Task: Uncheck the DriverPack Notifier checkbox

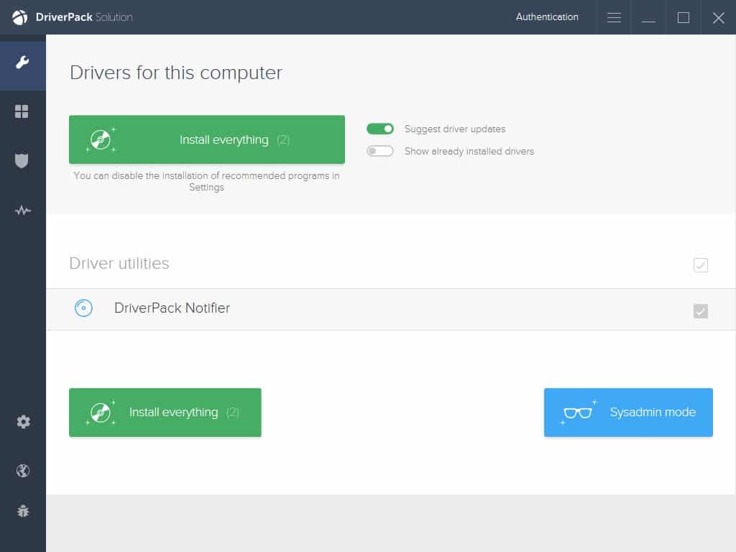Action: tap(700, 310)
